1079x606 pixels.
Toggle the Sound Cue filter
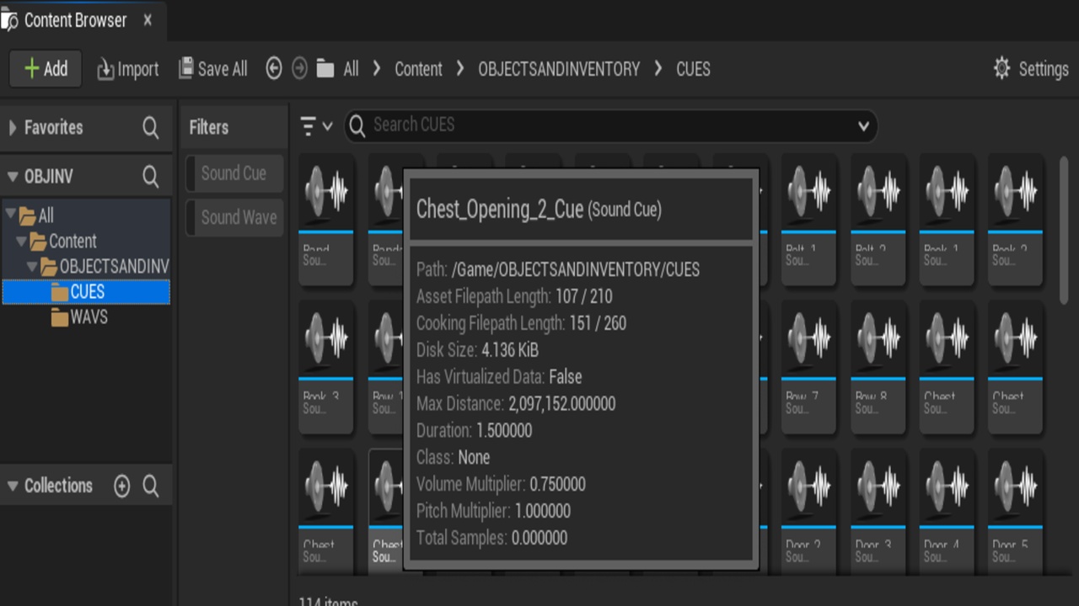tap(234, 173)
